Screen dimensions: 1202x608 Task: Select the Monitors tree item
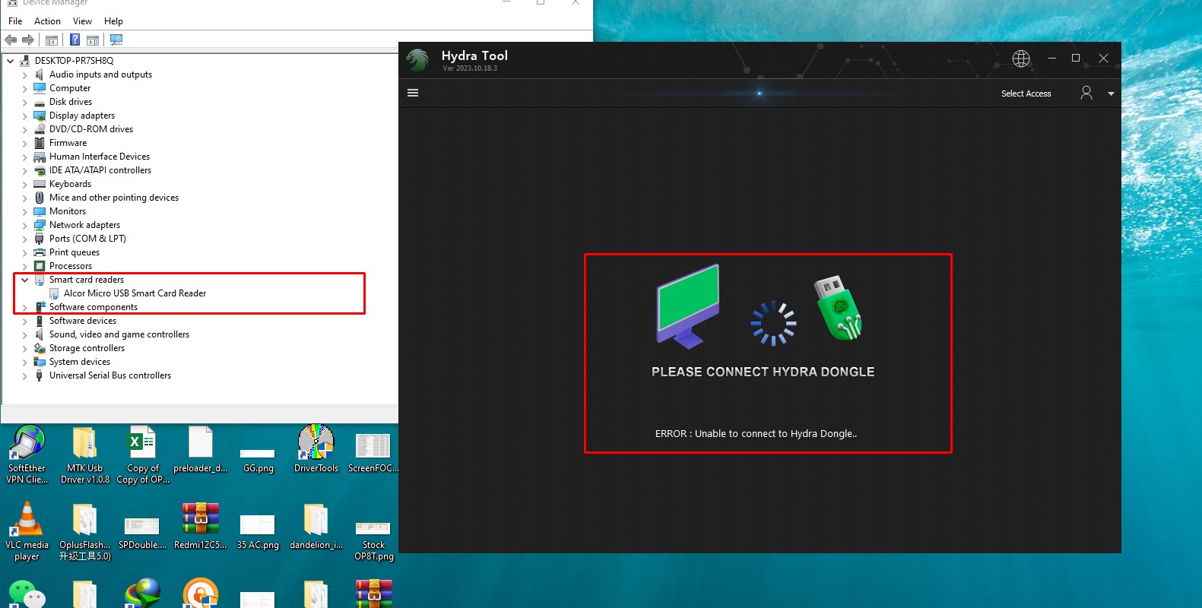point(68,211)
